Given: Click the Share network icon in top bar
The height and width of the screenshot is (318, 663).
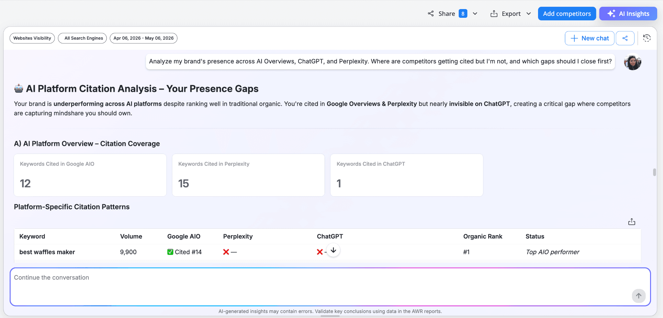Looking at the screenshot, I should [x=431, y=14].
